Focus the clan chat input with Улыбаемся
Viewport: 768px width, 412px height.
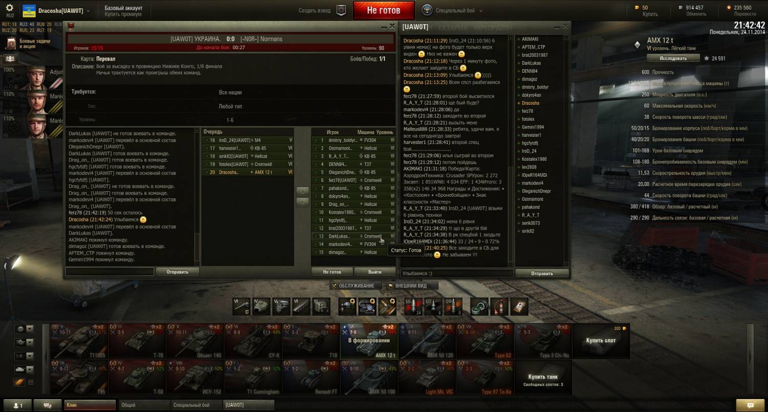tap(457, 274)
